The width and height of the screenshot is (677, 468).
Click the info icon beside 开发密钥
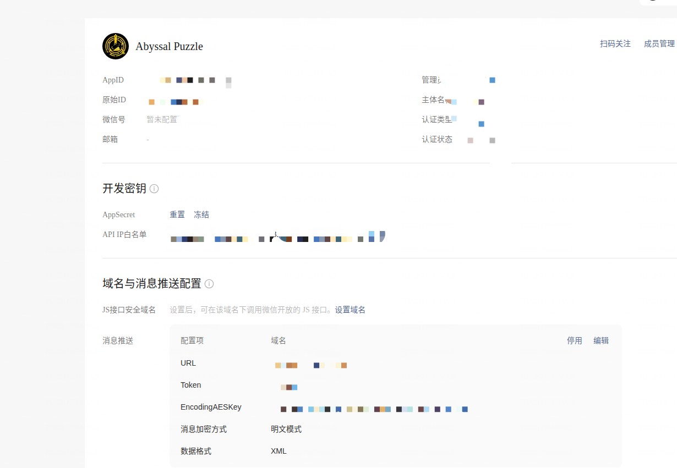tap(154, 189)
